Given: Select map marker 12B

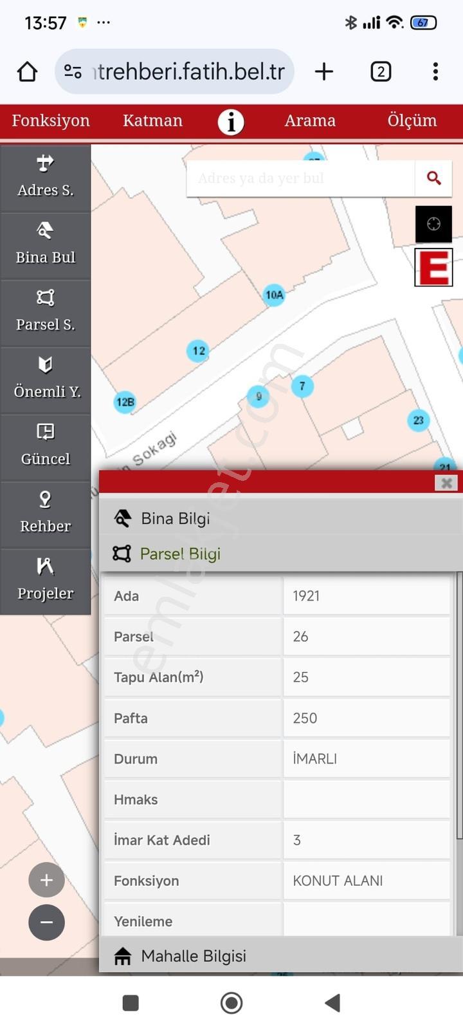Looking at the screenshot, I should click(x=125, y=402).
